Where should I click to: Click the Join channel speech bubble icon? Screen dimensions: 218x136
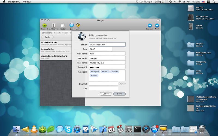[x=72, y=25]
